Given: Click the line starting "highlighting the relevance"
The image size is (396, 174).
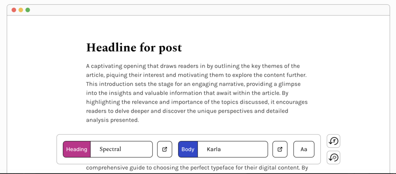Looking at the screenshot, I should pos(197,102).
